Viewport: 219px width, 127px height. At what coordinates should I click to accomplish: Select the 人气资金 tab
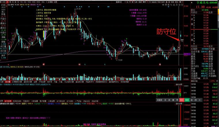point(78,101)
